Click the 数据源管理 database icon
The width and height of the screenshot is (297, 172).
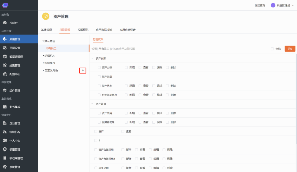5,57
